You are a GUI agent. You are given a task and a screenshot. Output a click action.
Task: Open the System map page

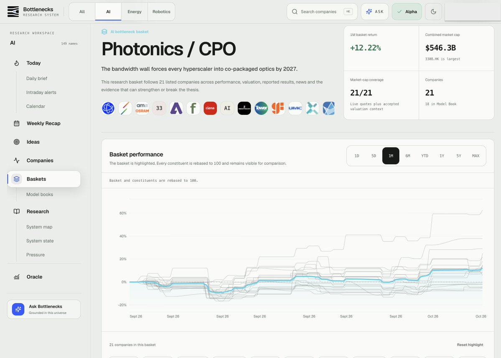click(x=39, y=227)
